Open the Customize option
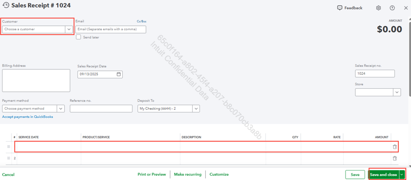The image size is (411, 180). pos(219,174)
